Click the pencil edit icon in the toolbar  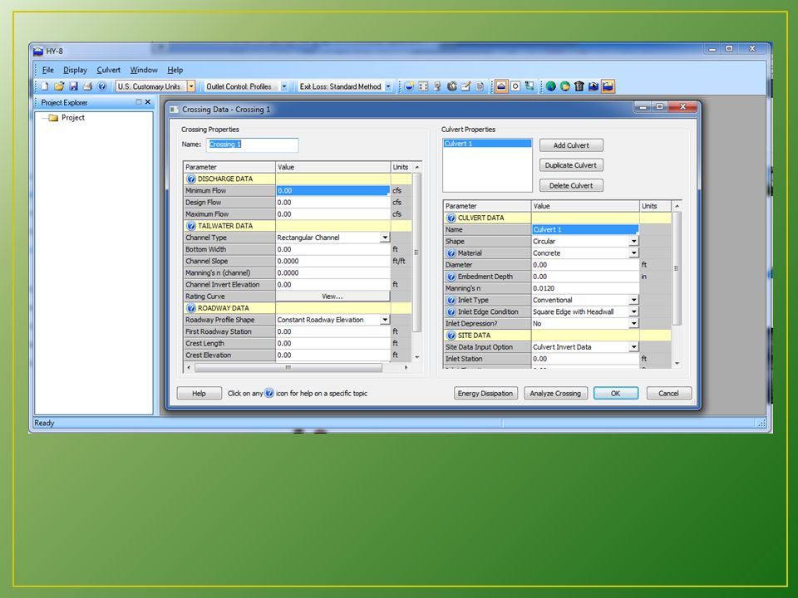click(x=465, y=86)
